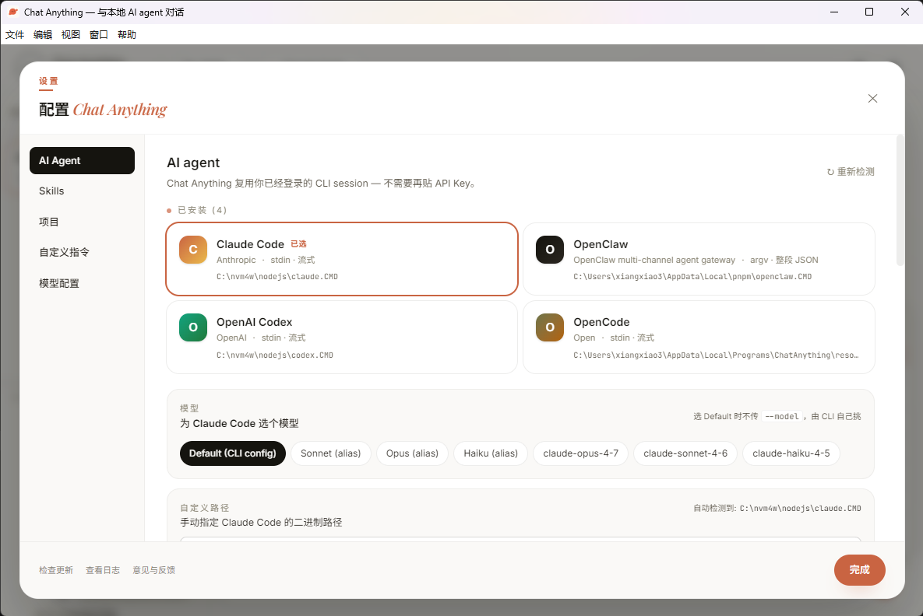The image size is (923, 616).
Task: Select the OpenClaw agent card
Action: [699, 259]
